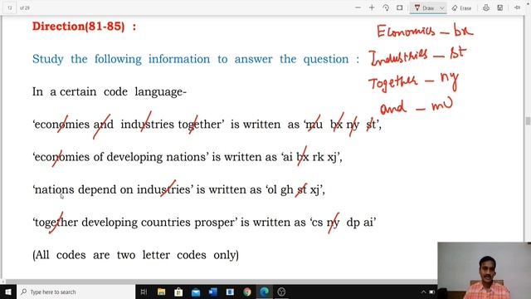Launch Google Chrome from the taskbar

(247, 292)
